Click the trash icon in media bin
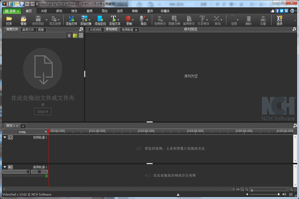 [x=69, y=35]
